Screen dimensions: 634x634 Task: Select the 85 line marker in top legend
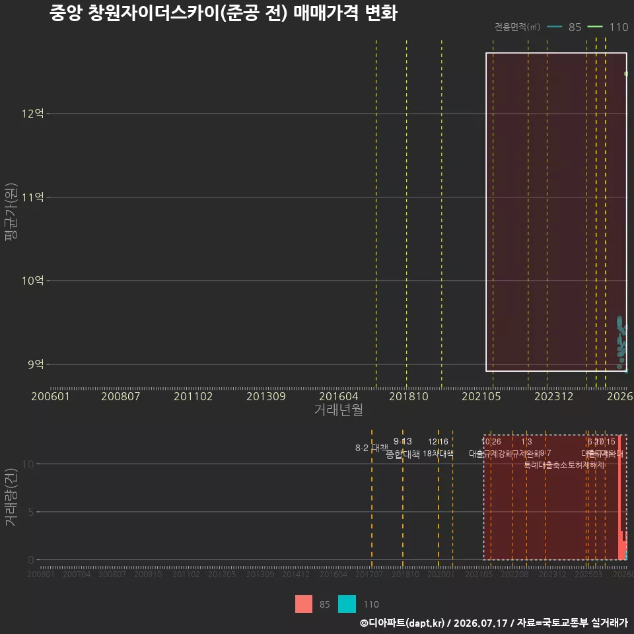(x=554, y=27)
